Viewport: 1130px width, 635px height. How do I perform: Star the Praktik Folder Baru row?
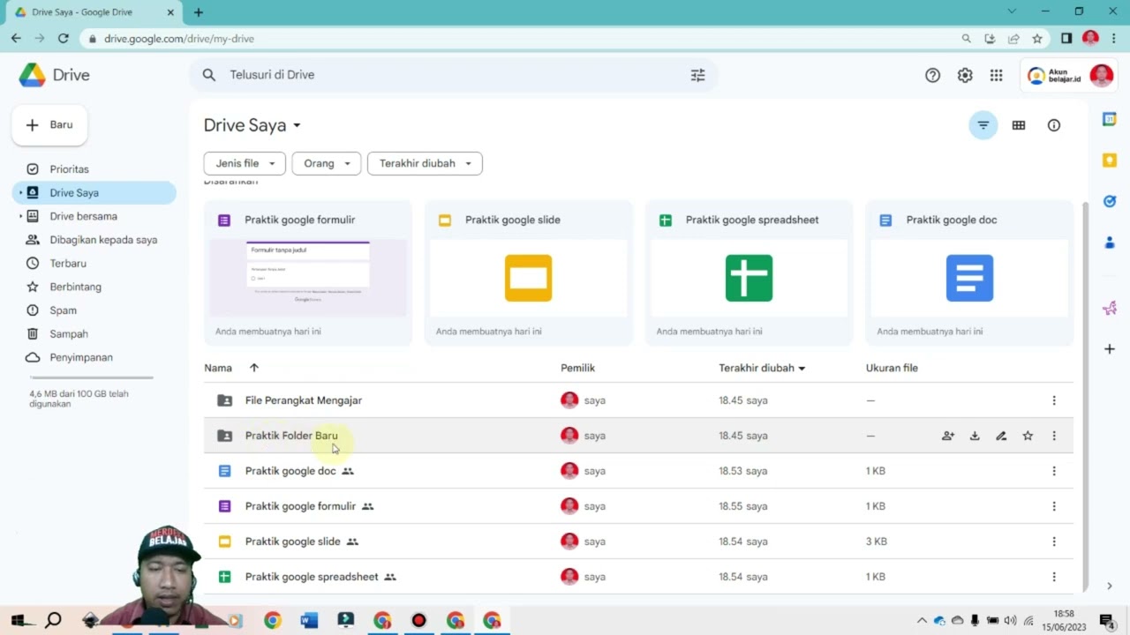pos(1028,436)
